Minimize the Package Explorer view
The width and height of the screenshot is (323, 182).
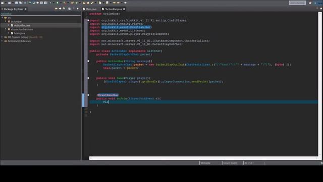coord(74,9)
